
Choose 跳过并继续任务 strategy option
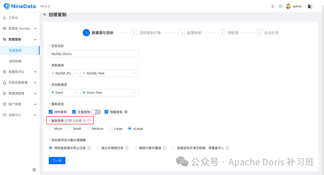(x=98, y=148)
